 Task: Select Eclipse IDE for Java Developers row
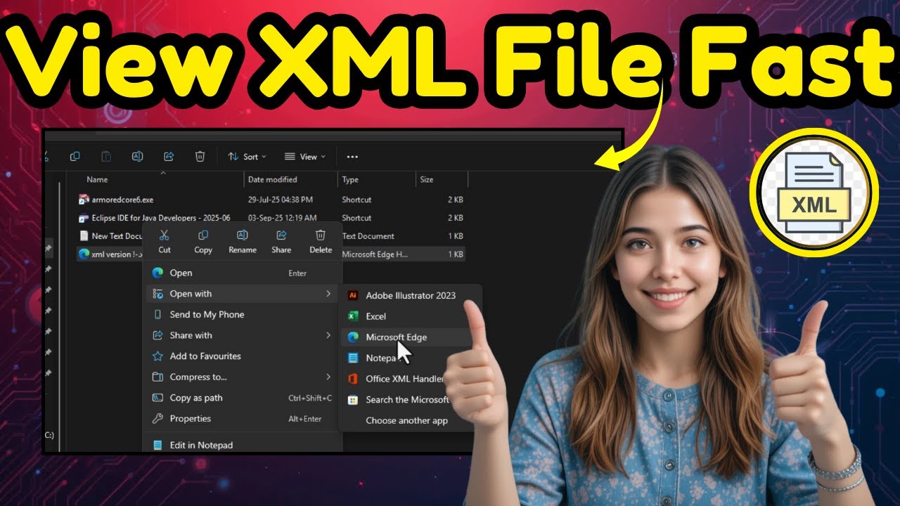[271, 218]
